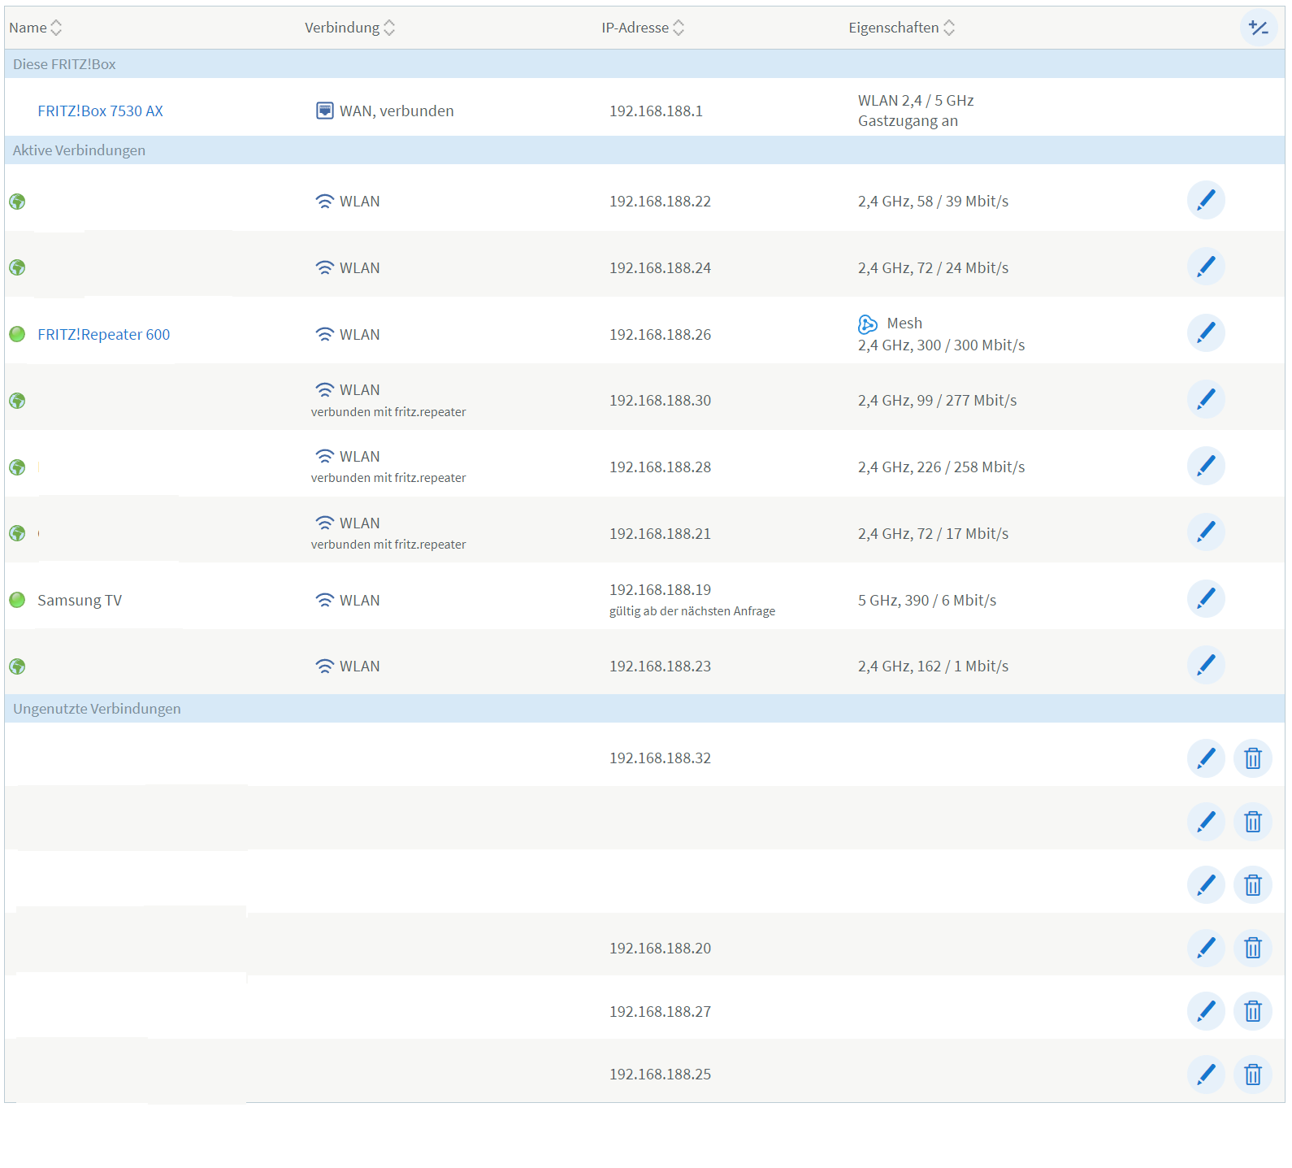Edit device with IP 192.168.188.21
The height and width of the screenshot is (1168, 1292).
point(1206,532)
